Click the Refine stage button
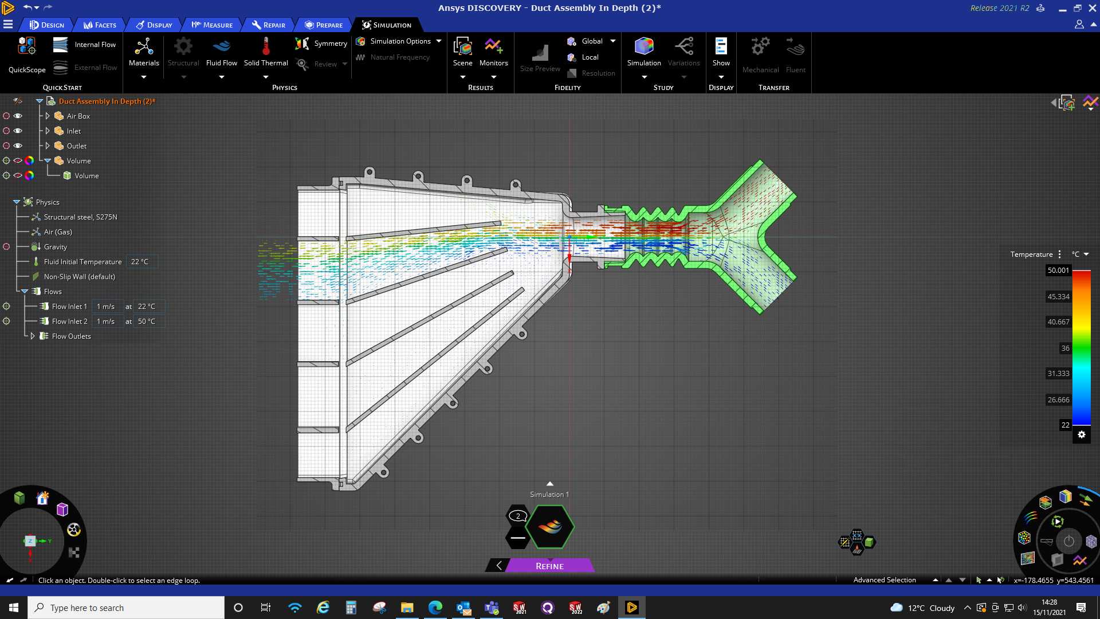The image size is (1100, 619). click(x=550, y=566)
